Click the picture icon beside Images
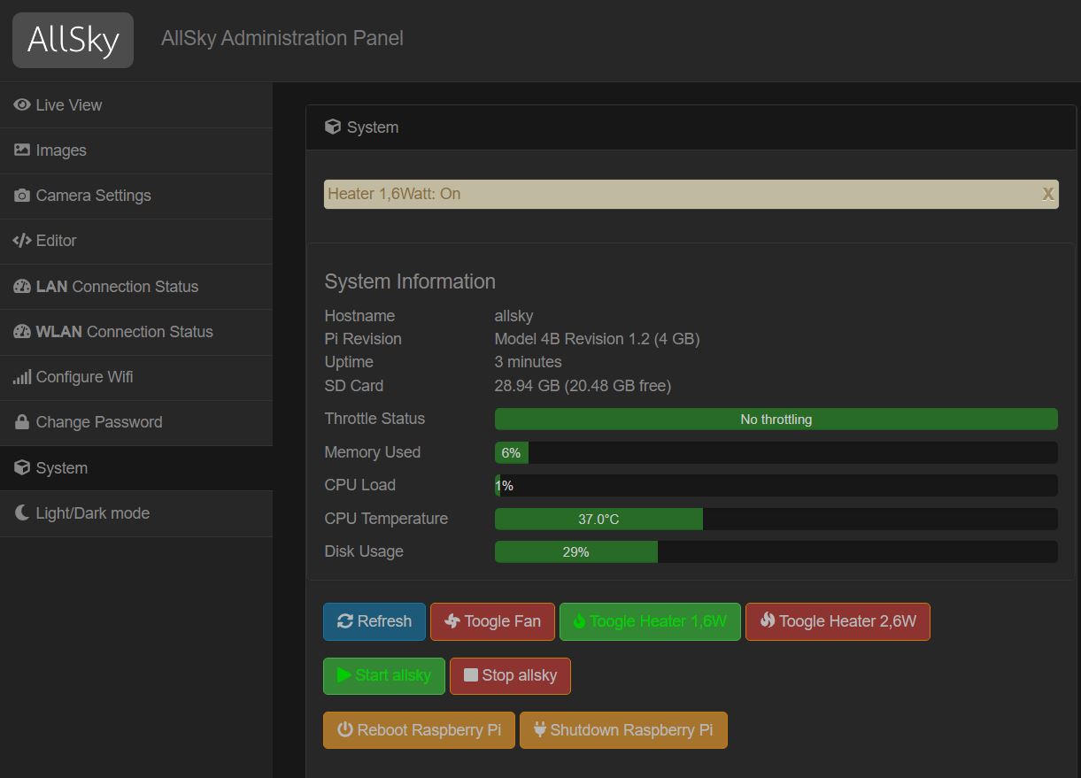Screen dimensions: 1081x778 point(22,150)
